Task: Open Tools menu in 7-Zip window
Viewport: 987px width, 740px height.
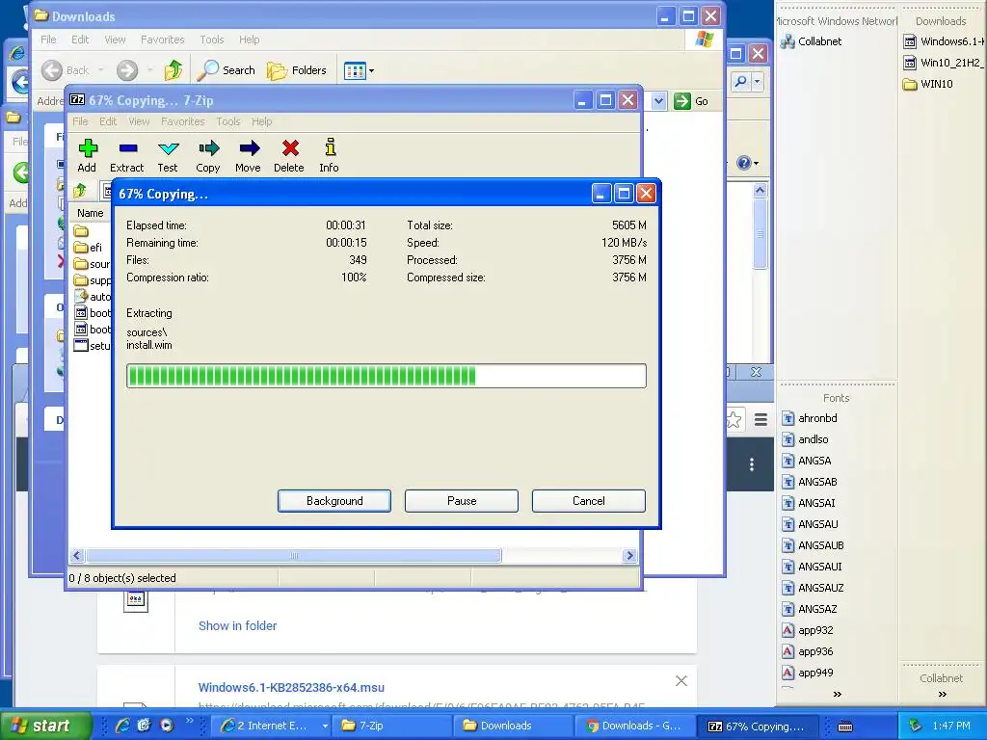Action: coord(227,121)
